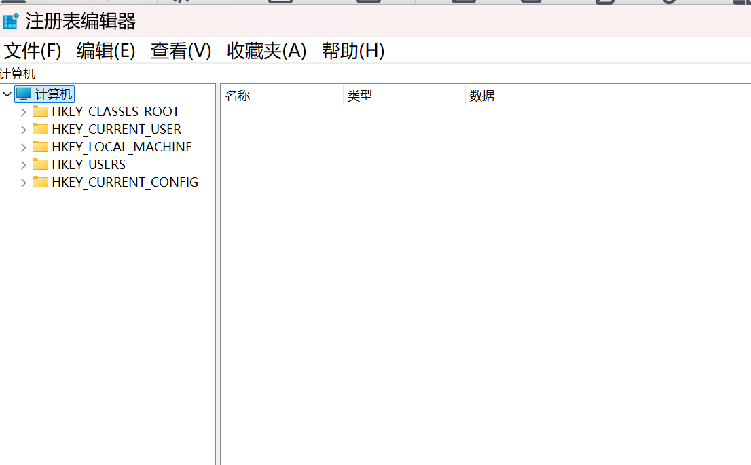Image resolution: width=751 pixels, height=465 pixels.
Task: Expand the HKEY_LOCAL_MACHINE key
Action: tap(23, 147)
